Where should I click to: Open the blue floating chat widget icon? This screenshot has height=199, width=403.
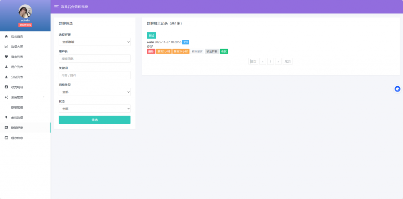tap(397, 89)
